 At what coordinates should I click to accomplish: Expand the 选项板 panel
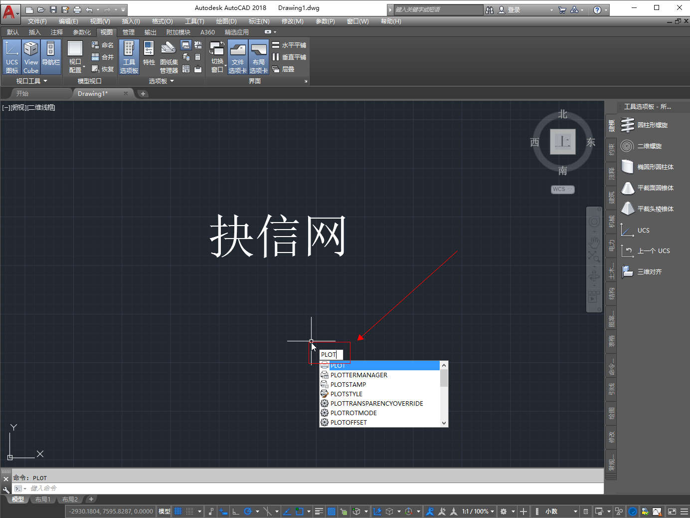point(162,81)
